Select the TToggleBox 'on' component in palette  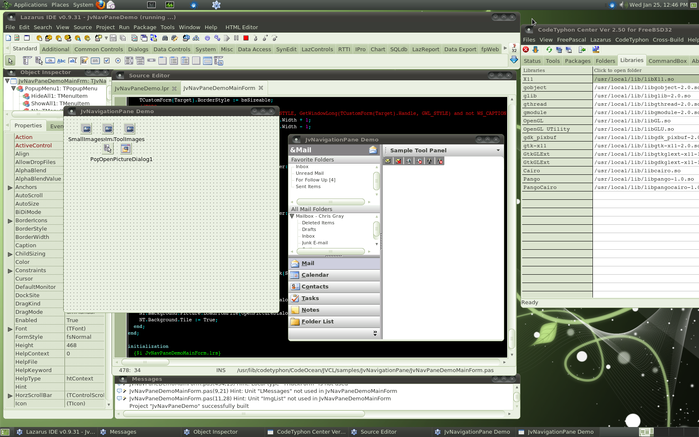(95, 61)
